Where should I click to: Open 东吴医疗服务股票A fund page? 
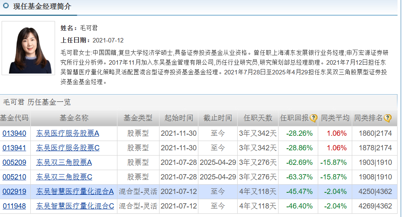tap(68, 133)
